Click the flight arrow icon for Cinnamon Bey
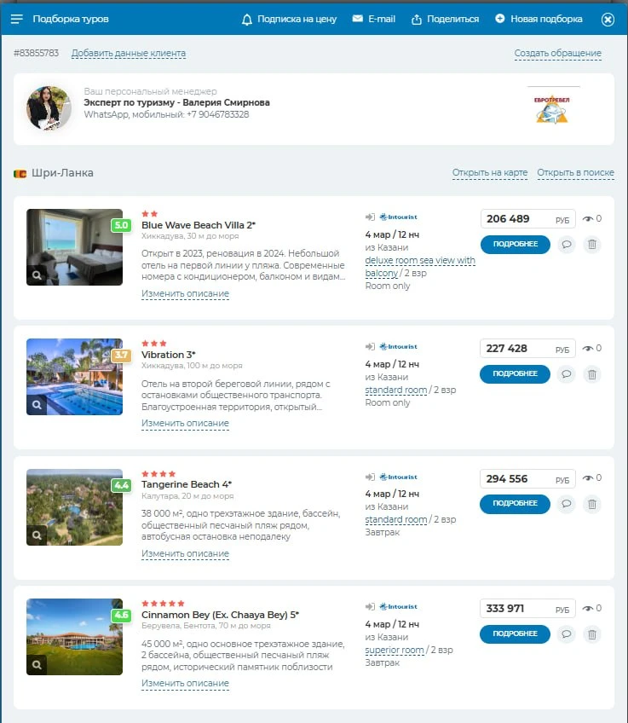 pos(370,606)
